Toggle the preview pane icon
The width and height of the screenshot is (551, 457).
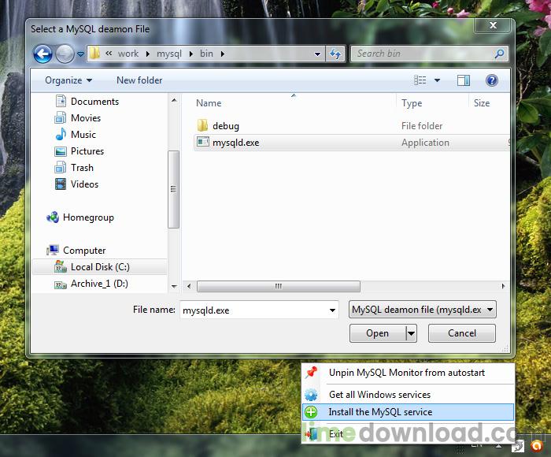click(464, 80)
